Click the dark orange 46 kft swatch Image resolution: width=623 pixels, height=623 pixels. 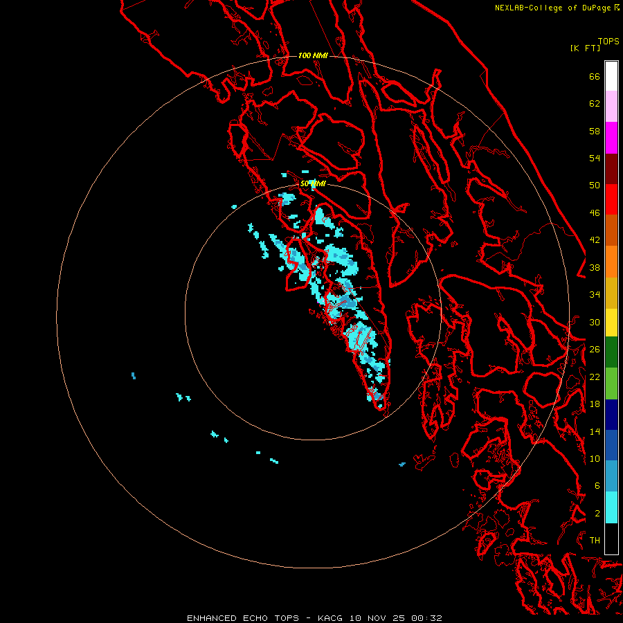click(611, 230)
